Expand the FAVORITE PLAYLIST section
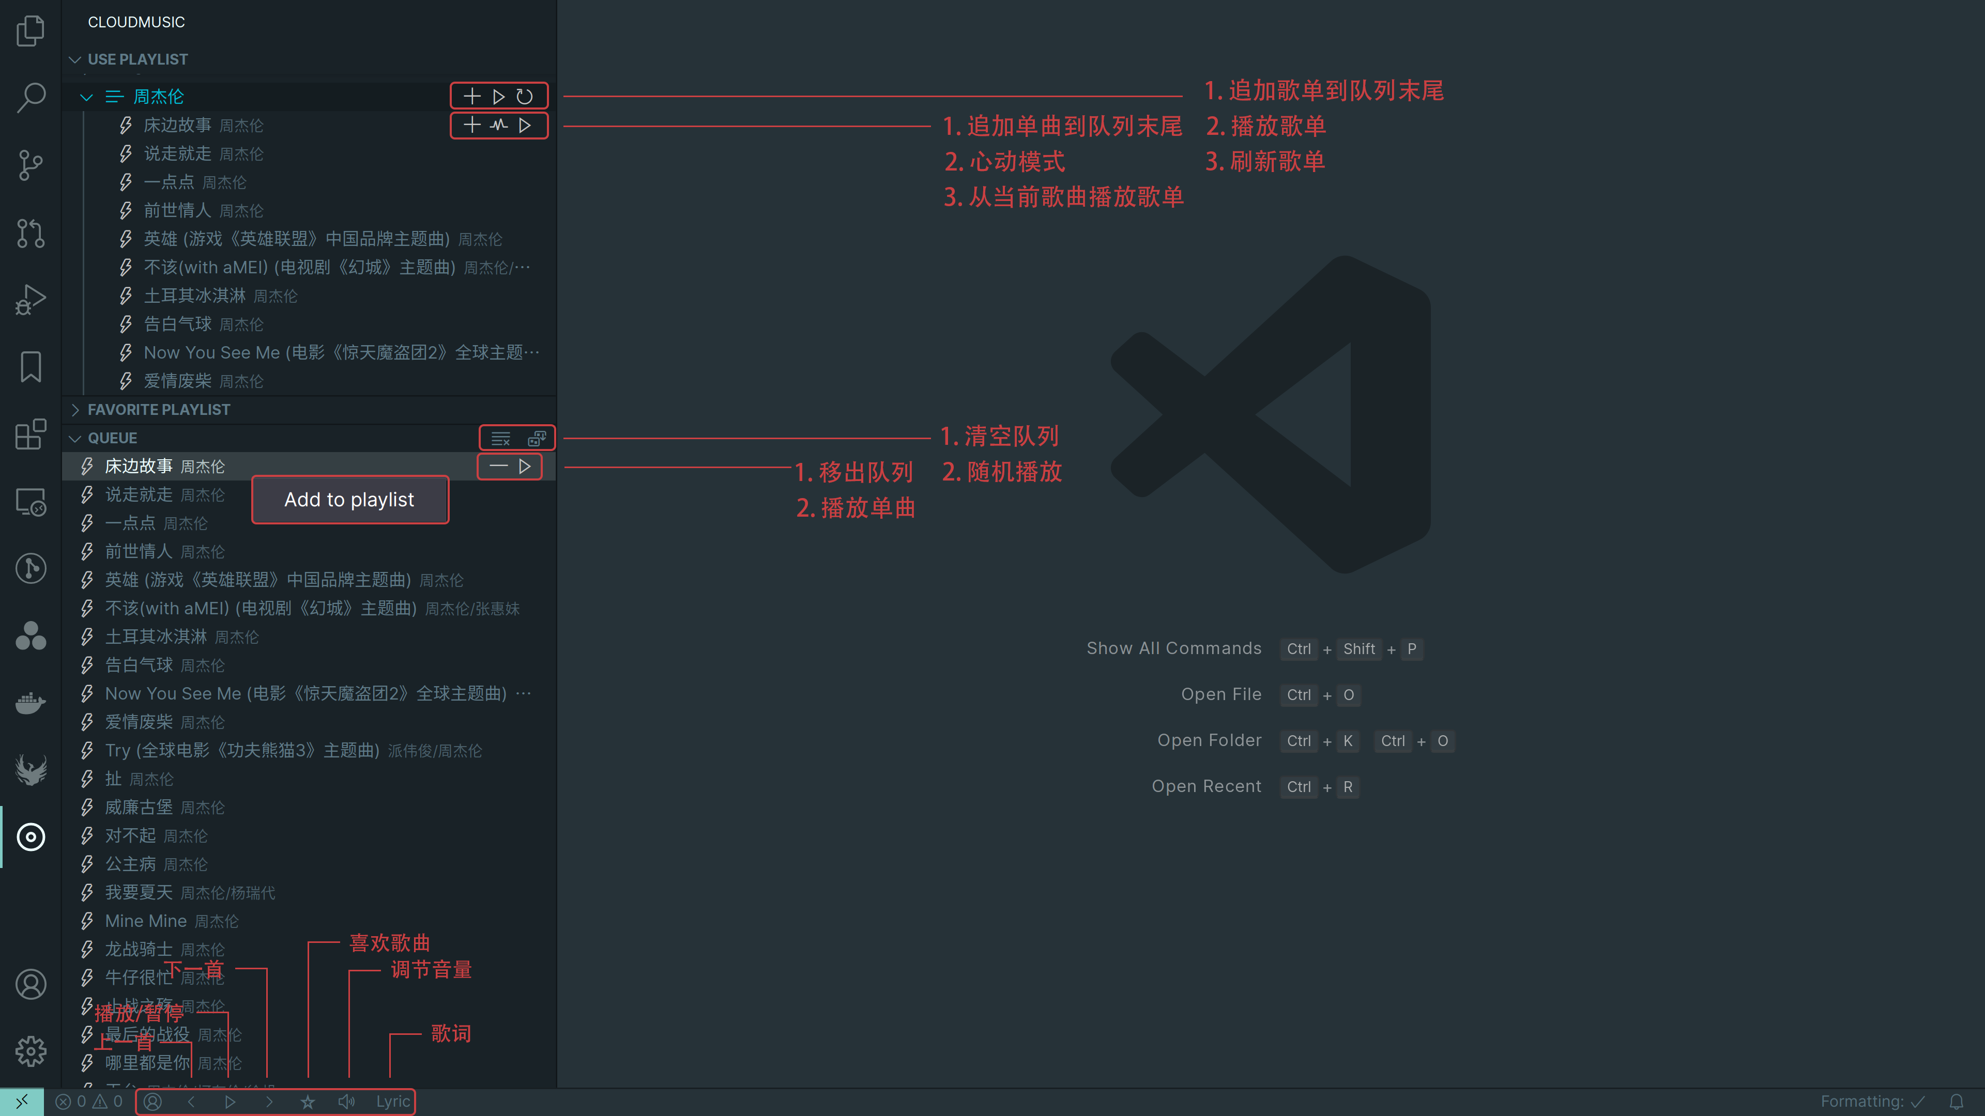The height and width of the screenshot is (1116, 1985). click(75, 410)
